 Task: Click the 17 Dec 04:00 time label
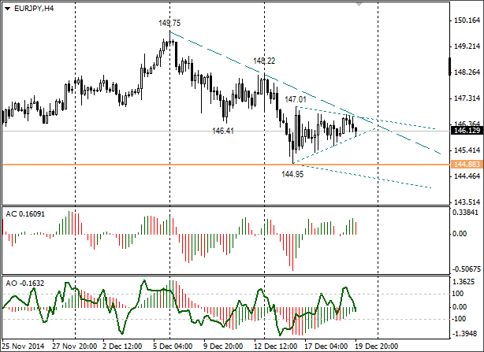[x=326, y=346]
